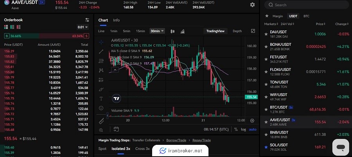Click the favorites star filter above markets
This screenshot has width=352, height=157.
point(267,16)
